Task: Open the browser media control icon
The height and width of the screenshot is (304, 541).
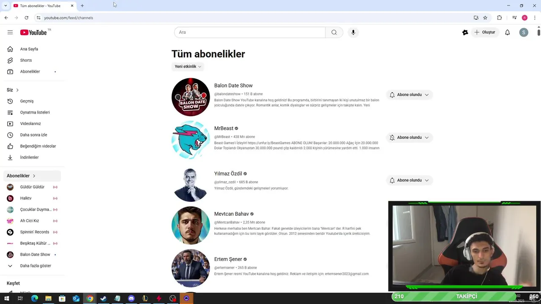Action: [514, 18]
